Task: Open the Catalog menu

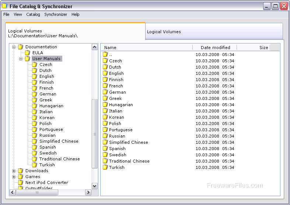Action: pyautogui.click(x=33, y=14)
